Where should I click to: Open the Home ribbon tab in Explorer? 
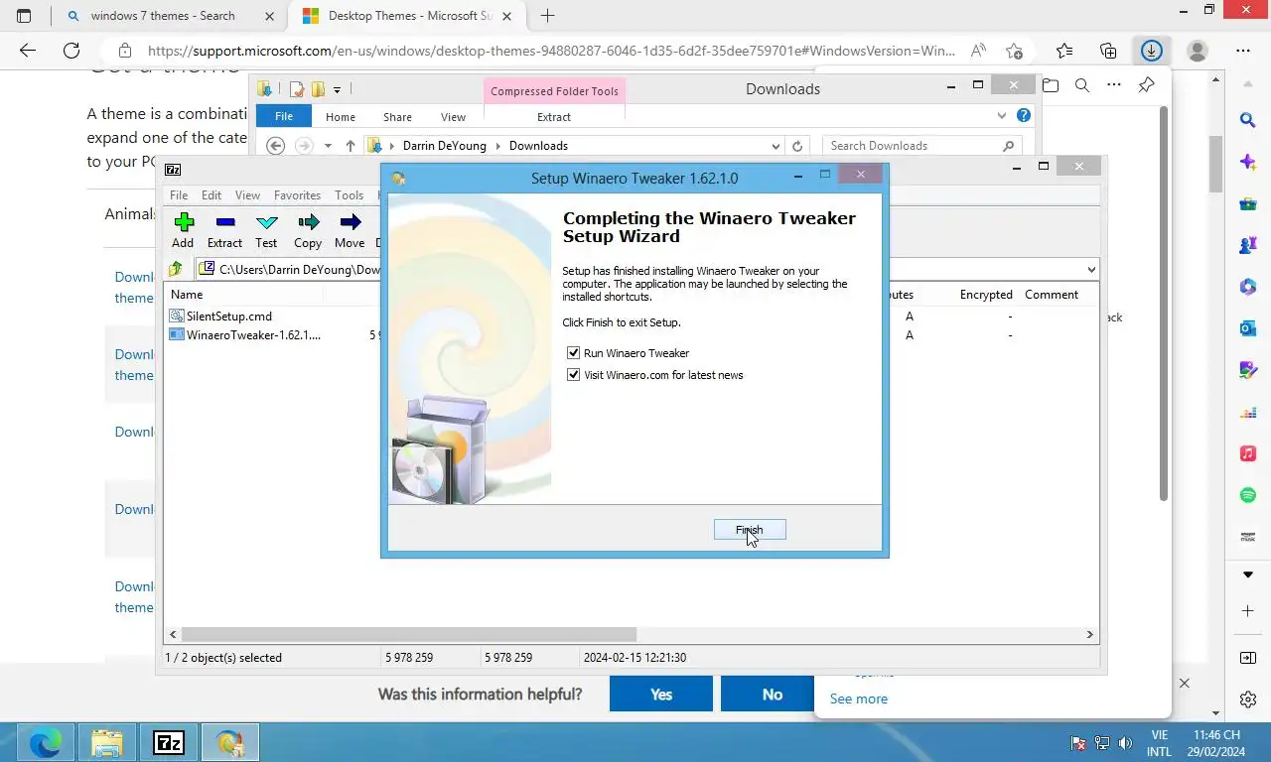point(341,117)
